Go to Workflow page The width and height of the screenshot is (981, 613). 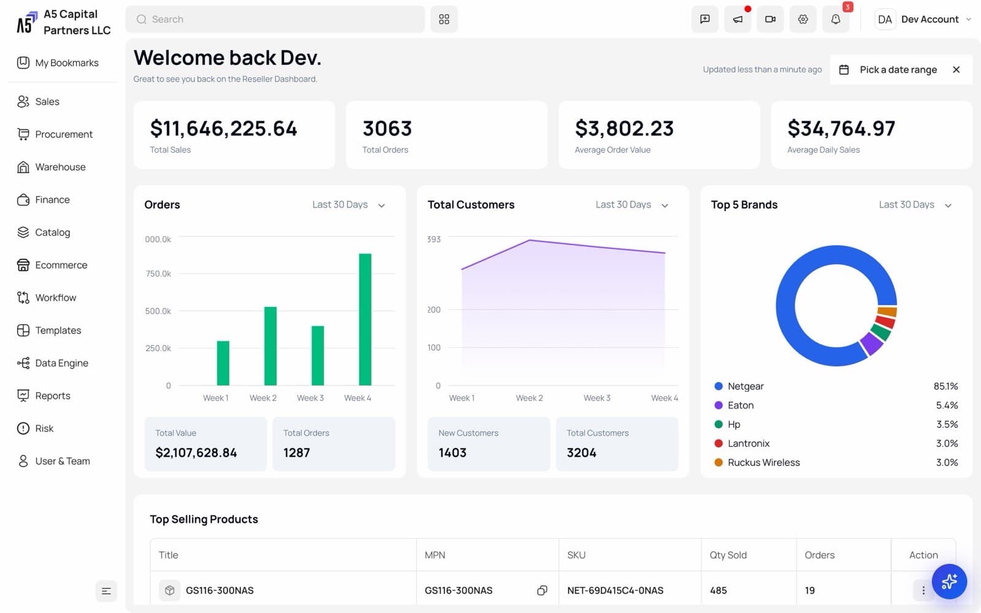pyautogui.click(x=47, y=298)
